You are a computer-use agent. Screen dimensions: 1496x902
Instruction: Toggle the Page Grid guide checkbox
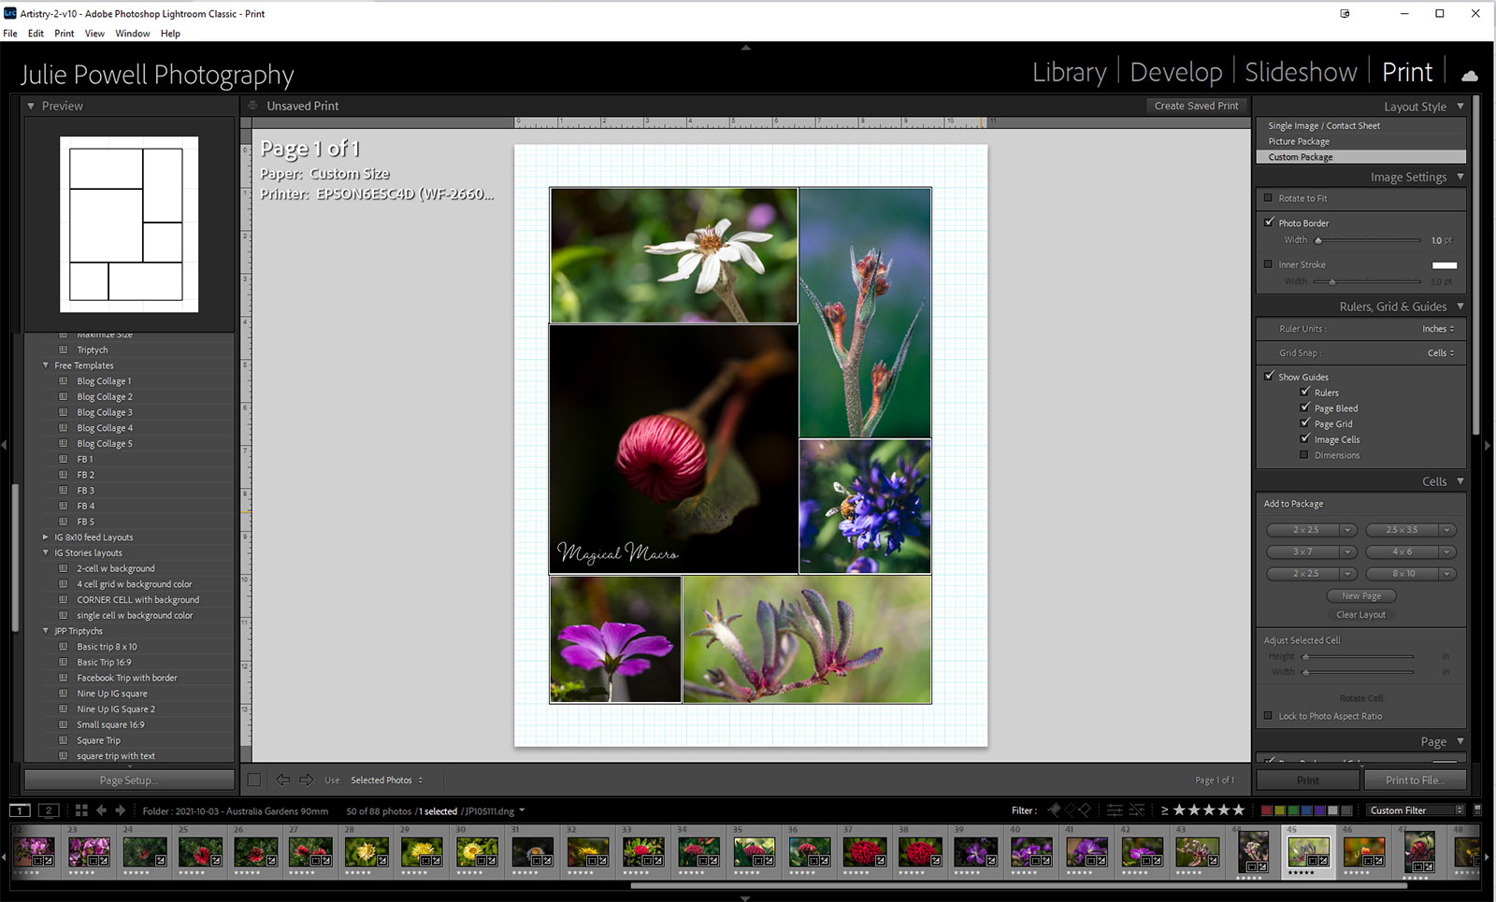click(x=1304, y=423)
